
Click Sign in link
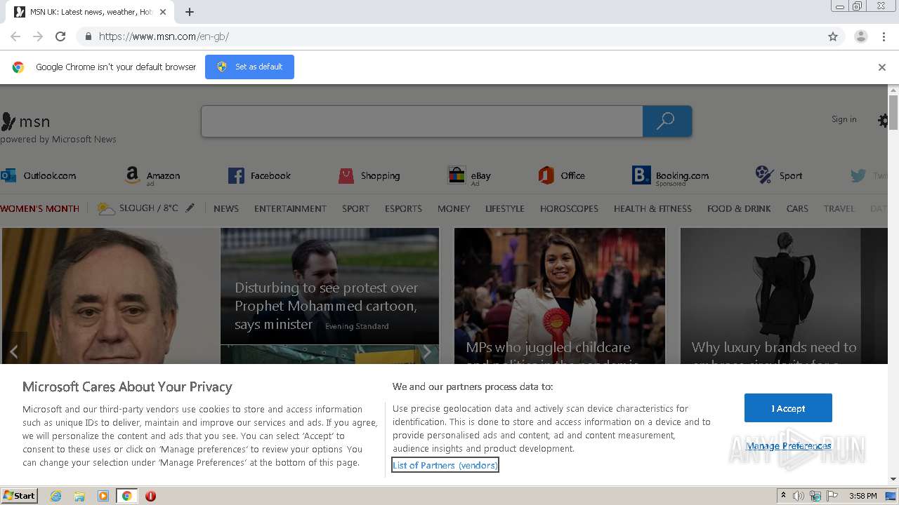tap(844, 119)
